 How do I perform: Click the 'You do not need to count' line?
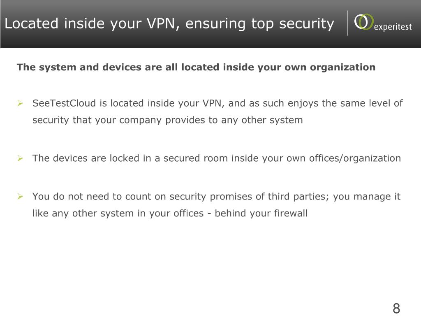tap(216, 196)
